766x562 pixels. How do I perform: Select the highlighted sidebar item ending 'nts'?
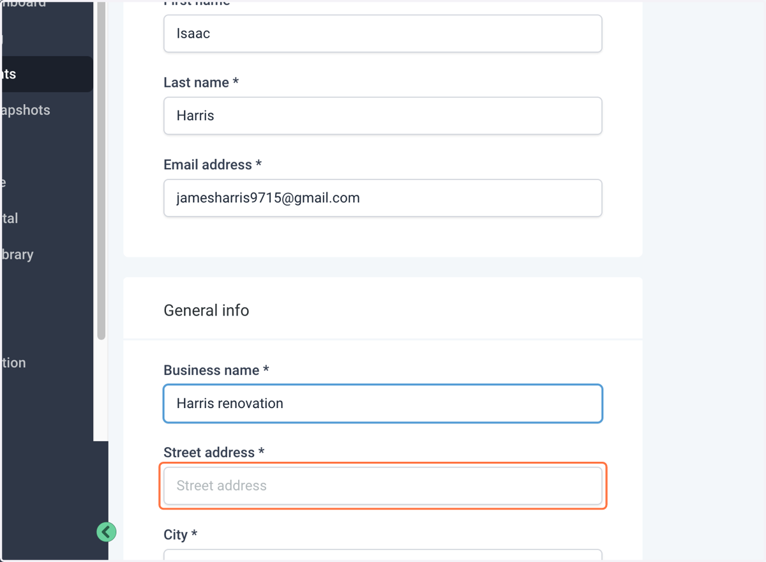click(x=46, y=74)
